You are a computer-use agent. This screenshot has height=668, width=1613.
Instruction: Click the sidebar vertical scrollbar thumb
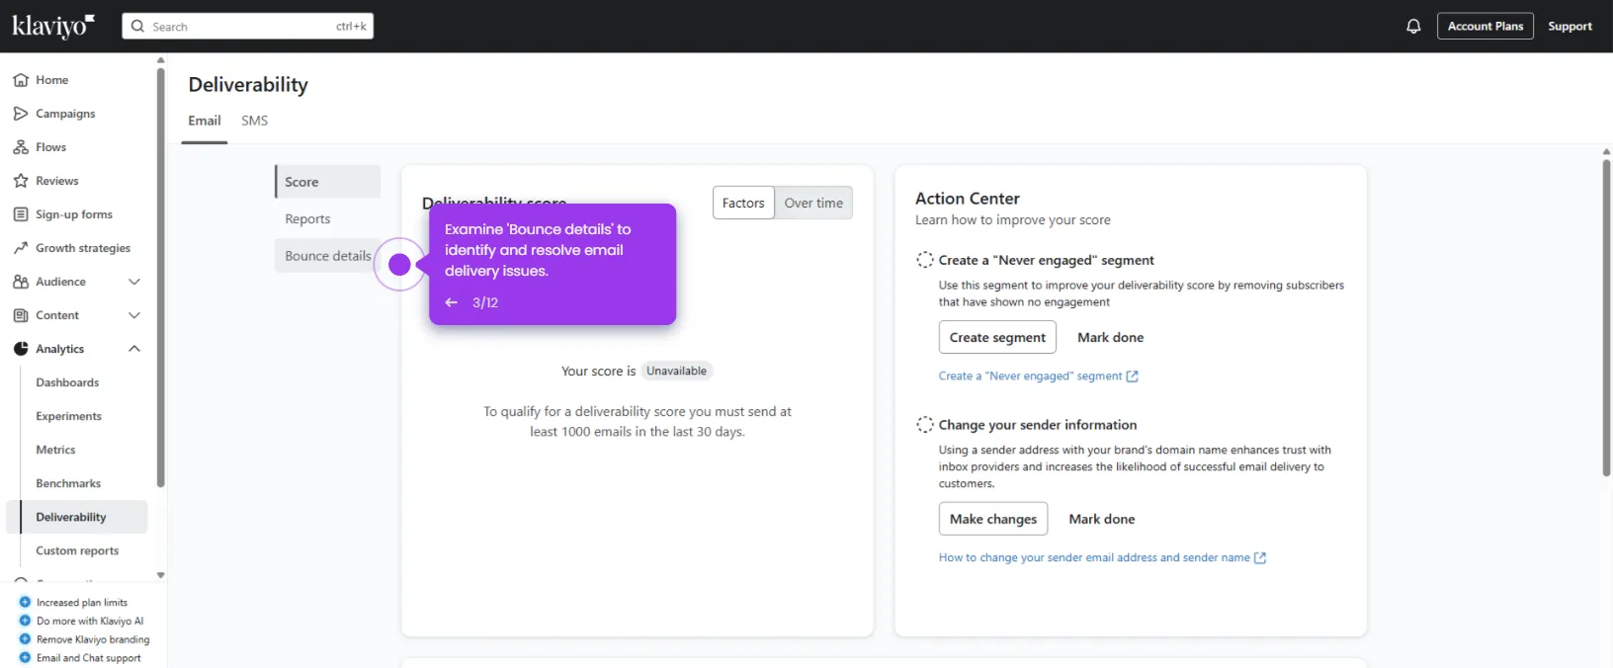point(160,277)
